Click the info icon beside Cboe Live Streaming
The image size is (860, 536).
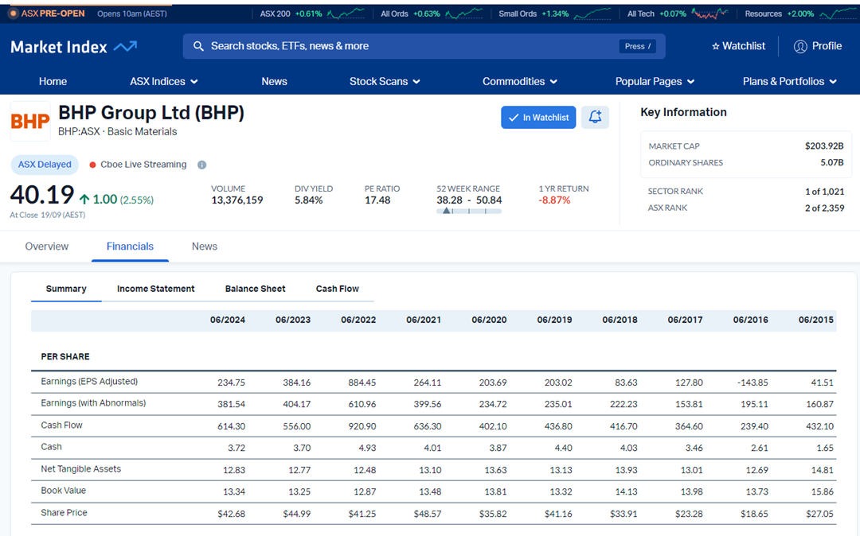pos(201,165)
